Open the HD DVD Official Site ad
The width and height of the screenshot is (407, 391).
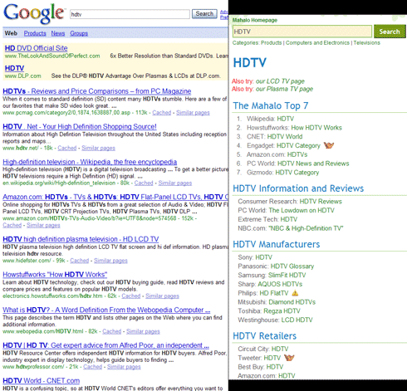(x=36, y=48)
